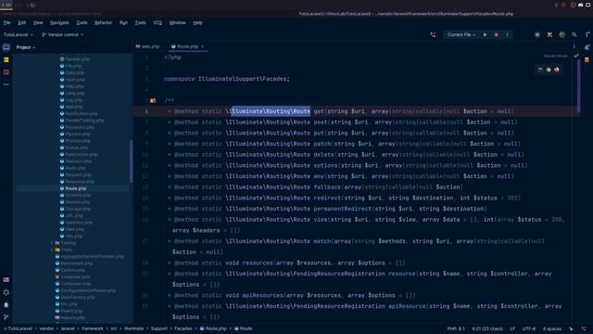Viewport: 593px width, 334px height.
Task: Click the phone call icon in toolbar
Action: coord(433,35)
